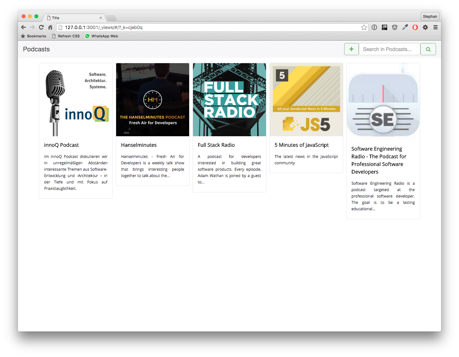Bookmark page with star icon in address bar

coord(364,27)
